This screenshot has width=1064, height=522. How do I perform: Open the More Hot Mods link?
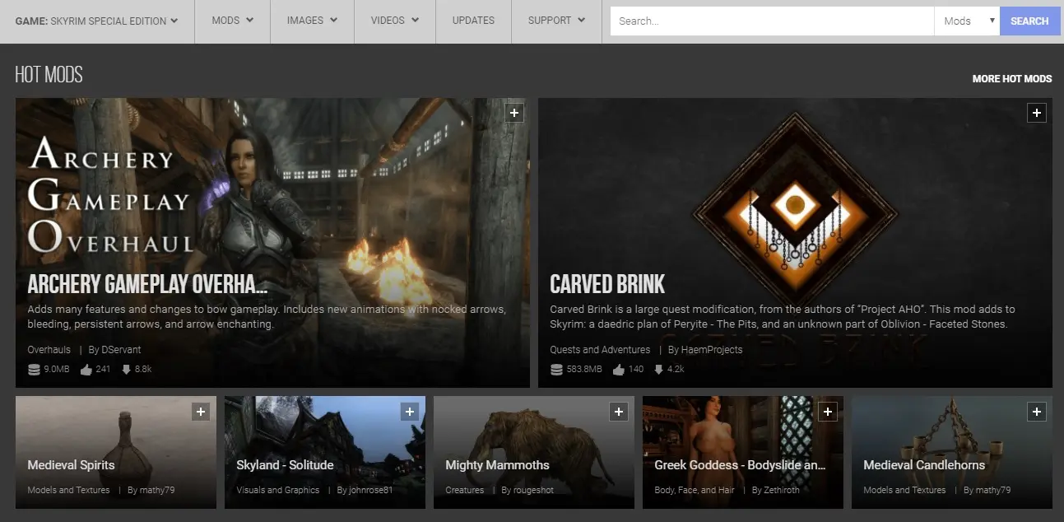(1012, 79)
